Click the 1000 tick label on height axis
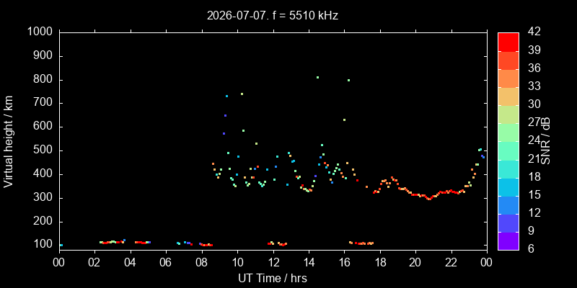 pos(42,32)
